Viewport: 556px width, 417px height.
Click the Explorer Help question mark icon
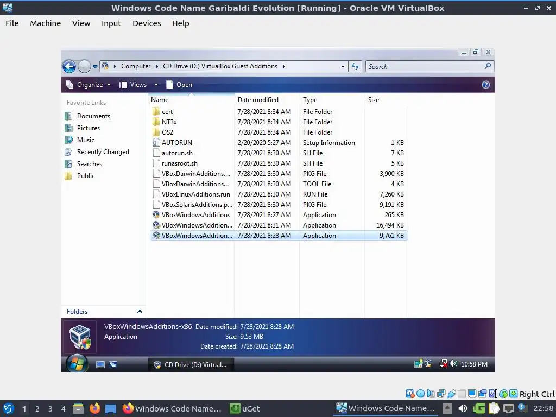[486, 85]
